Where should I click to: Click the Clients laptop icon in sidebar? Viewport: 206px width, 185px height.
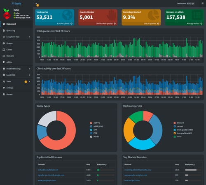pos(4,50)
